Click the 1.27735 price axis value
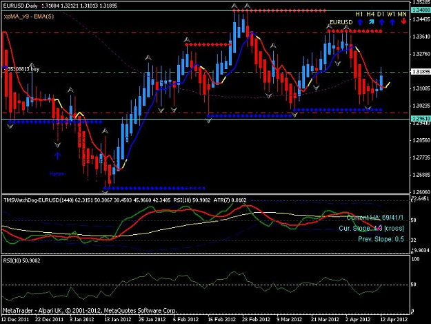This screenshot has width=431, height=324. pos(421,158)
